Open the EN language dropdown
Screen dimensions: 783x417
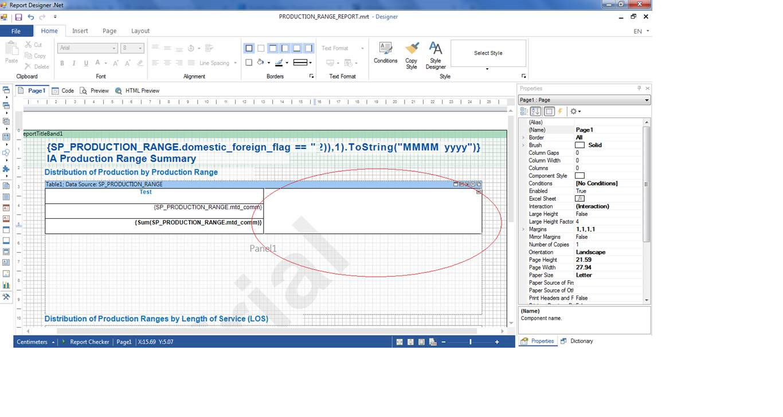pos(641,32)
